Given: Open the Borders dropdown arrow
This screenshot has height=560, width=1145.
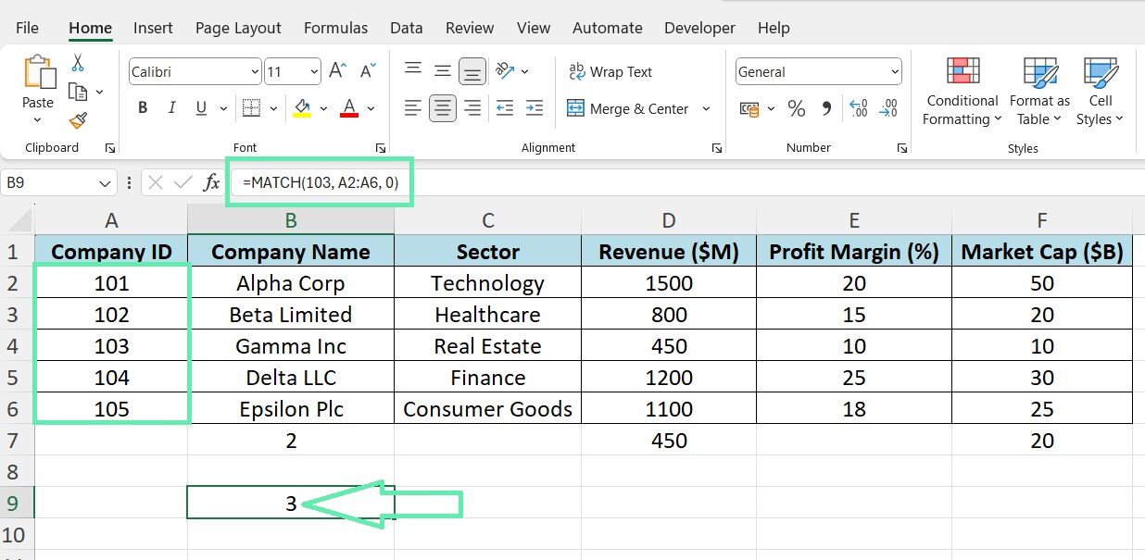Looking at the screenshot, I should tap(272, 108).
